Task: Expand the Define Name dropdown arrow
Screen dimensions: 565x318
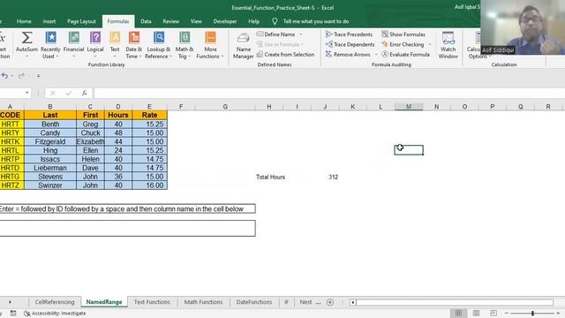Action: 301,34
